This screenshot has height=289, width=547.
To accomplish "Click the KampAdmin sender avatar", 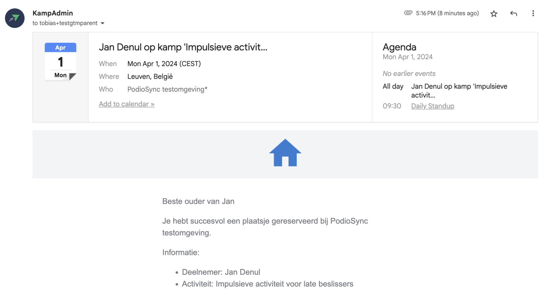I will [x=15, y=18].
